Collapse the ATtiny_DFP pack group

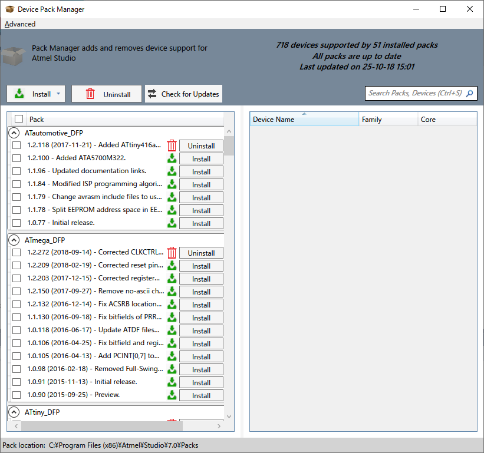(14, 412)
